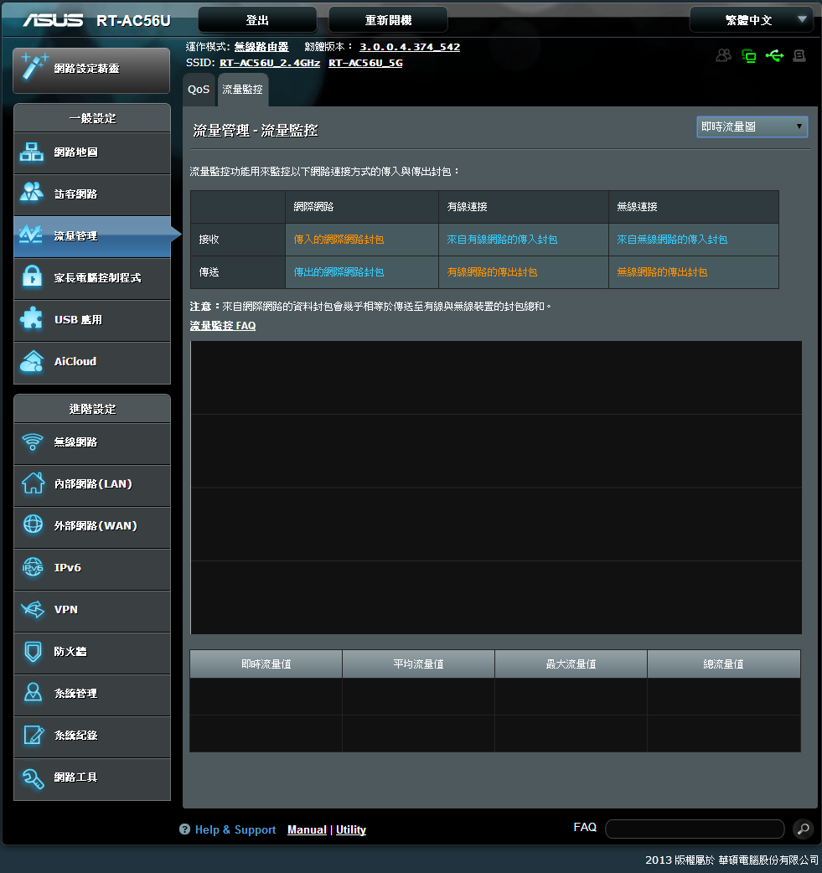Viewport: 822px width, 873px height.
Task: Open 訪客網路 menu item
Action: pos(92,194)
